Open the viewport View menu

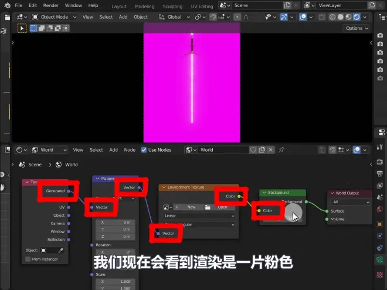click(87, 17)
